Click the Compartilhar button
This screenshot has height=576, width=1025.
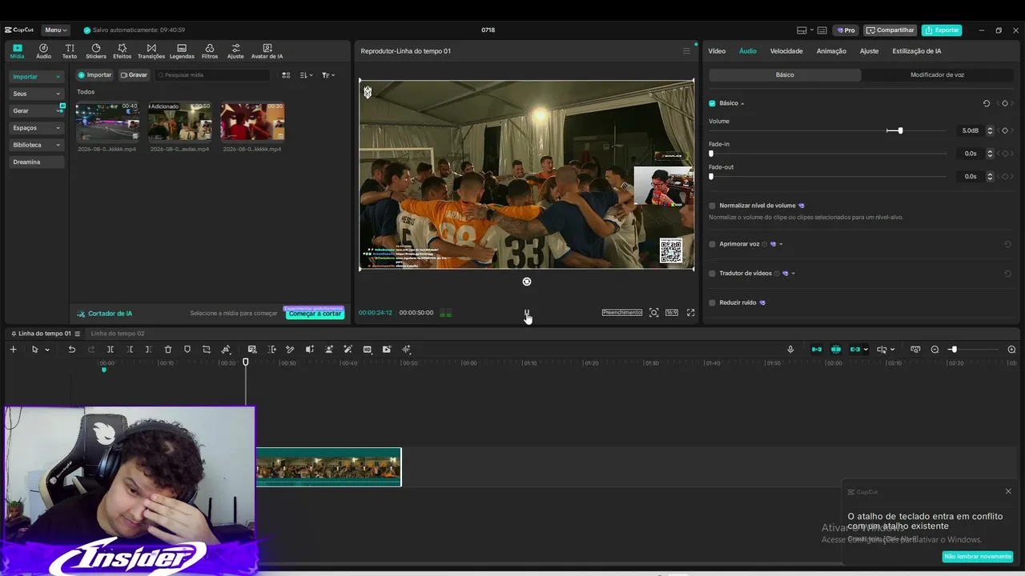pyautogui.click(x=890, y=30)
